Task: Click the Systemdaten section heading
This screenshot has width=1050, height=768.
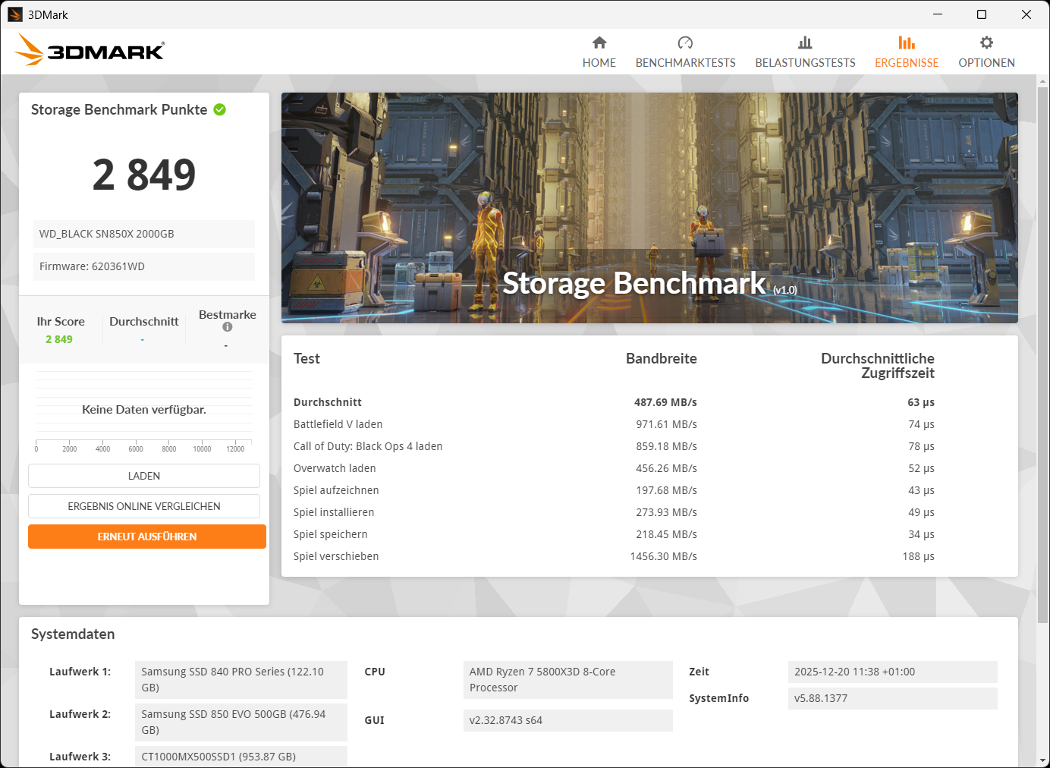Action: pyautogui.click(x=73, y=634)
